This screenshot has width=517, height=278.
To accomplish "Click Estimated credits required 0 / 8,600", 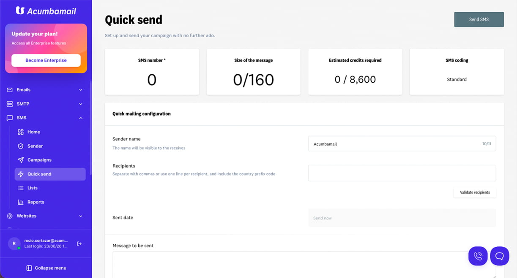I will coord(355,80).
